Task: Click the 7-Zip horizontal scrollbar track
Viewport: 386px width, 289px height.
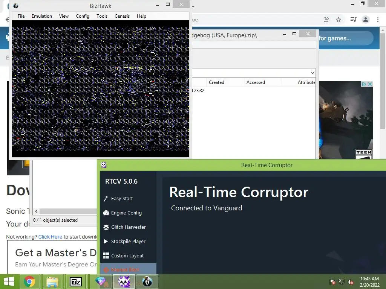Action: coord(68,211)
